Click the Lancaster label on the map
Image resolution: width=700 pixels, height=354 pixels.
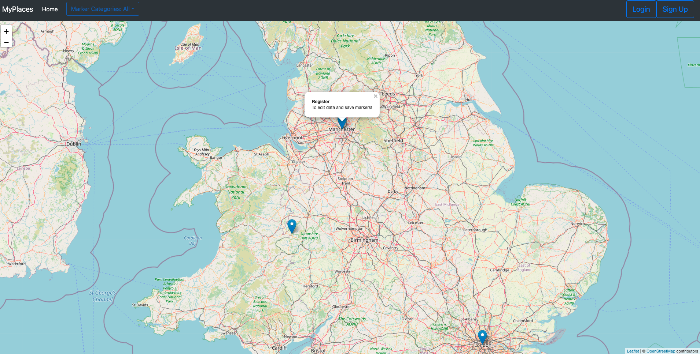[305, 65]
